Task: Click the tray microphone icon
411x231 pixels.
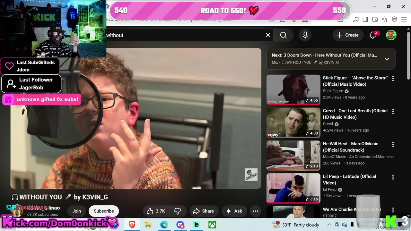Action: point(352,225)
